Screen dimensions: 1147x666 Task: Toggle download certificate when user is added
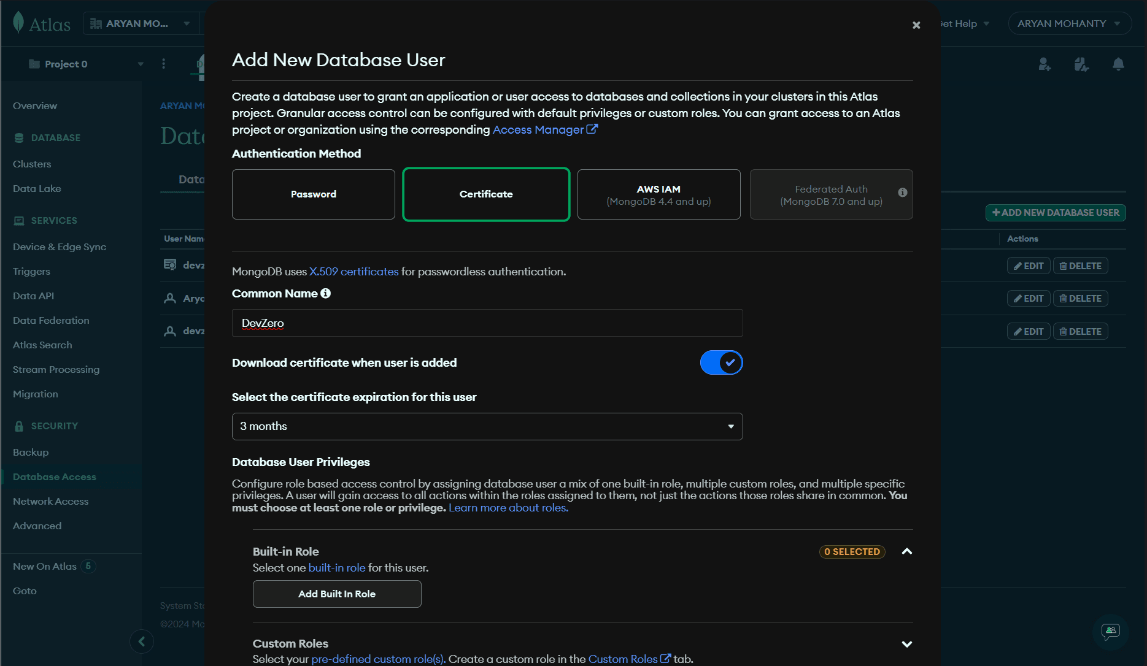coord(721,362)
